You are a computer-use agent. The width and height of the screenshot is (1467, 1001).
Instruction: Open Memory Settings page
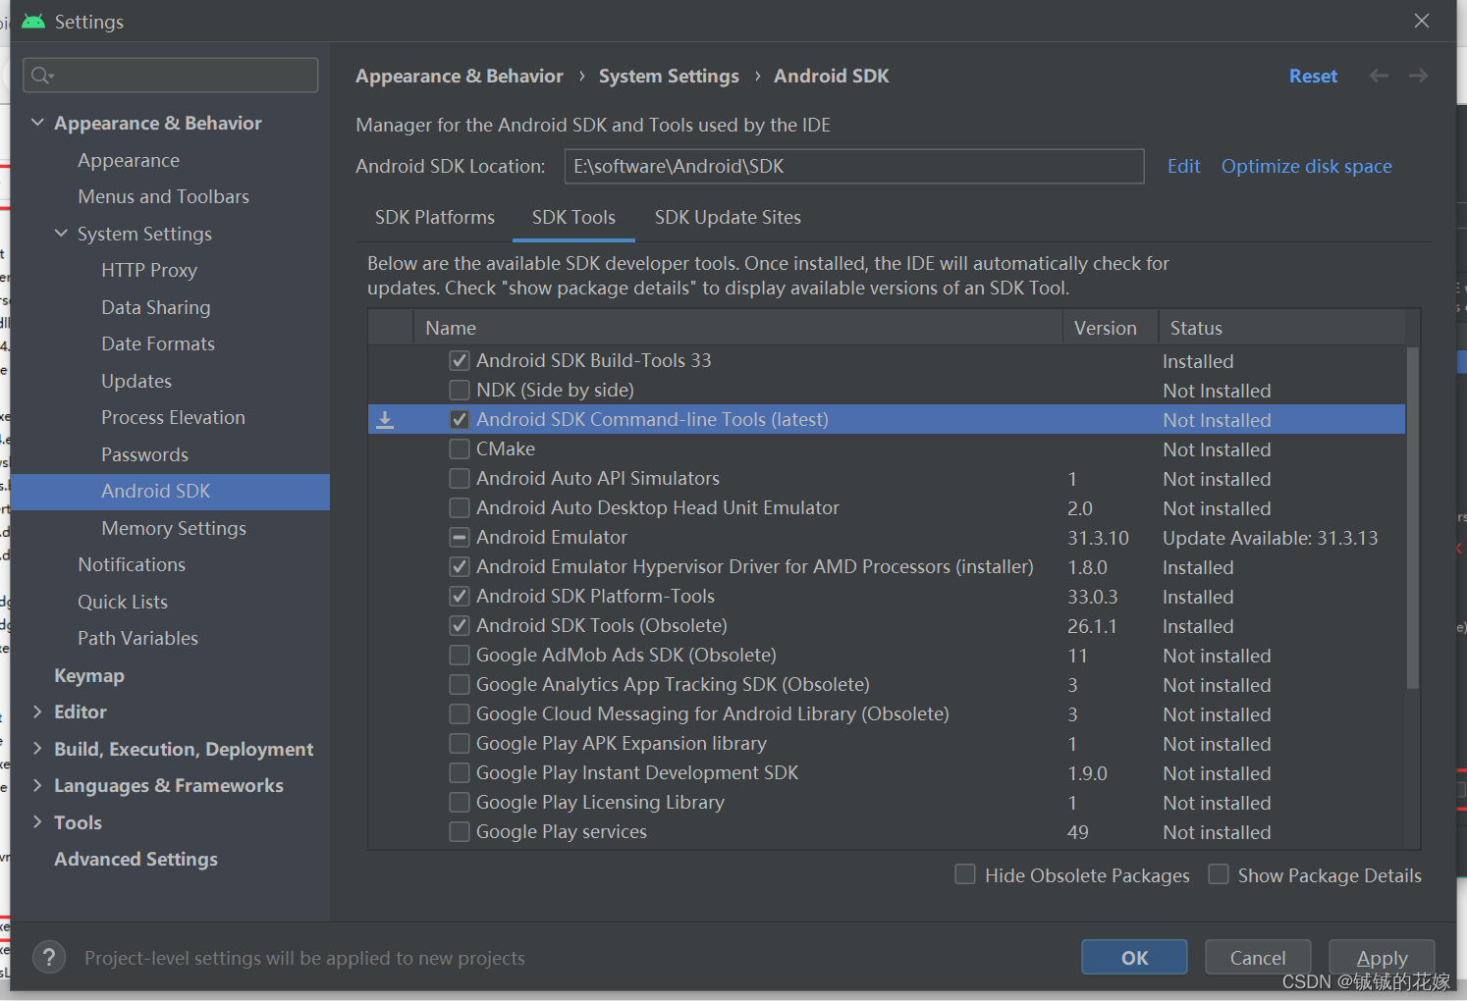(x=174, y=528)
